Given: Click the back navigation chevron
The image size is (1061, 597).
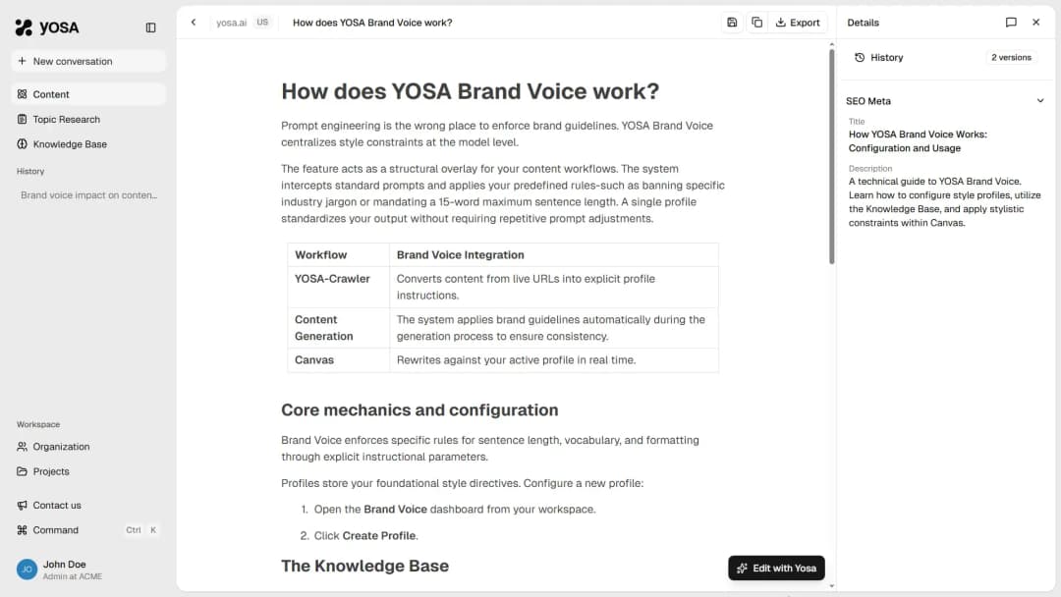Looking at the screenshot, I should 194,22.
